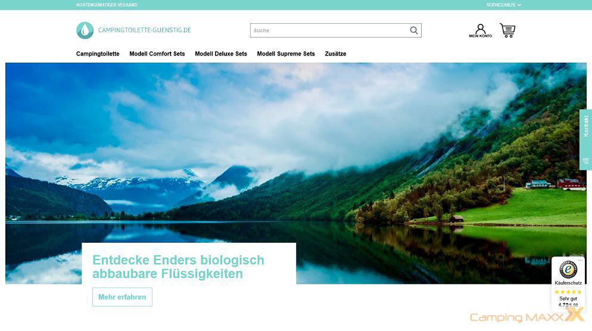This screenshot has height=331, width=592.
Task: Click the Mehr erfahren button
Action: (122, 297)
